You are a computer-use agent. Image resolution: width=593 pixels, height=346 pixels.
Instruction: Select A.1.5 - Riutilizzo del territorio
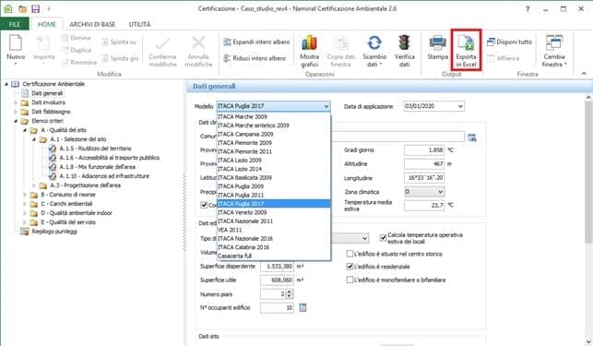(x=95, y=149)
